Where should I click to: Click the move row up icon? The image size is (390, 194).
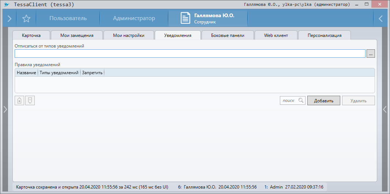(19, 100)
